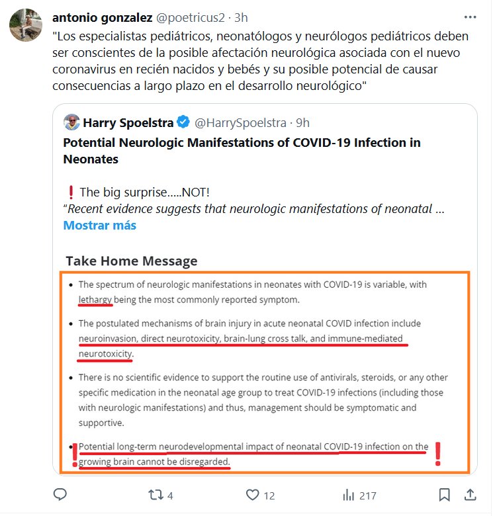Bookmark this tweet
This screenshot has width=495, height=516.
click(445, 495)
